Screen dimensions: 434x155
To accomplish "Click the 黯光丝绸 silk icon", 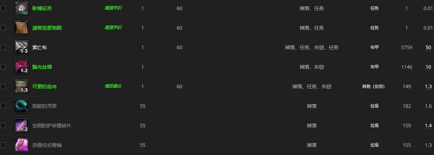I will [21, 67].
